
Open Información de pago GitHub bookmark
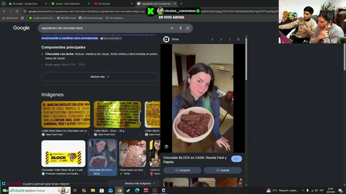click(x=91, y=18)
